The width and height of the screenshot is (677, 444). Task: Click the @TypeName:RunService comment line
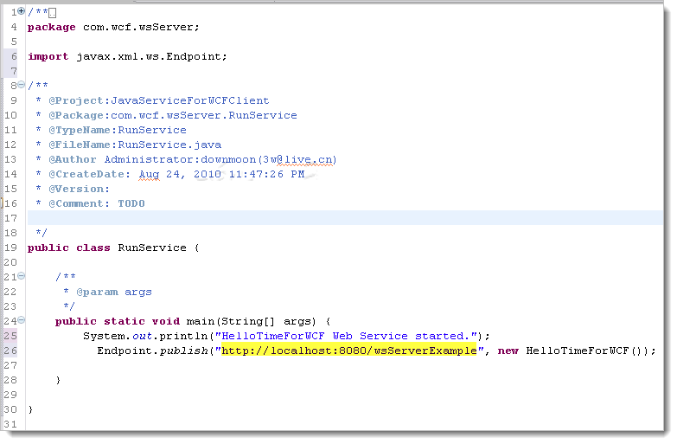[117, 130]
